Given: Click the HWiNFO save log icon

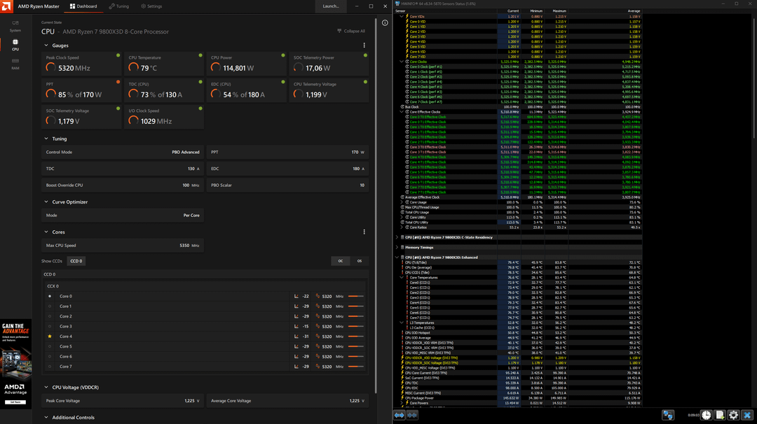Looking at the screenshot, I should click(720, 415).
